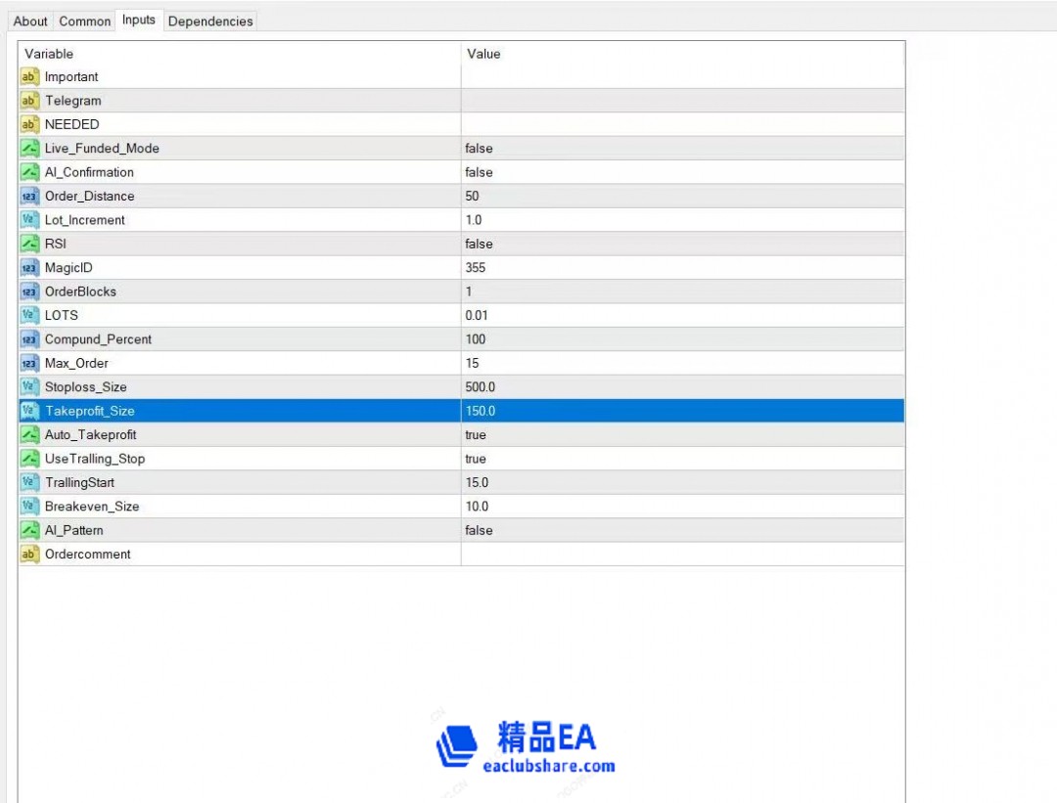This screenshot has width=1057, height=803.
Task: Click the string icon beside Ordercomment
Action: click(x=29, y=555)
